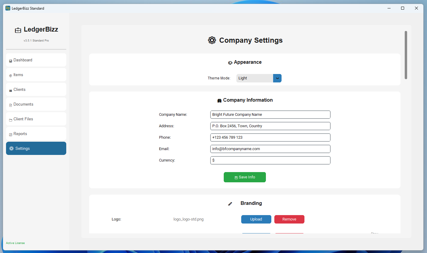The image size is (427, 253).
Task: Click the gear icon beside Company Settings title
Action: point(212,40)
